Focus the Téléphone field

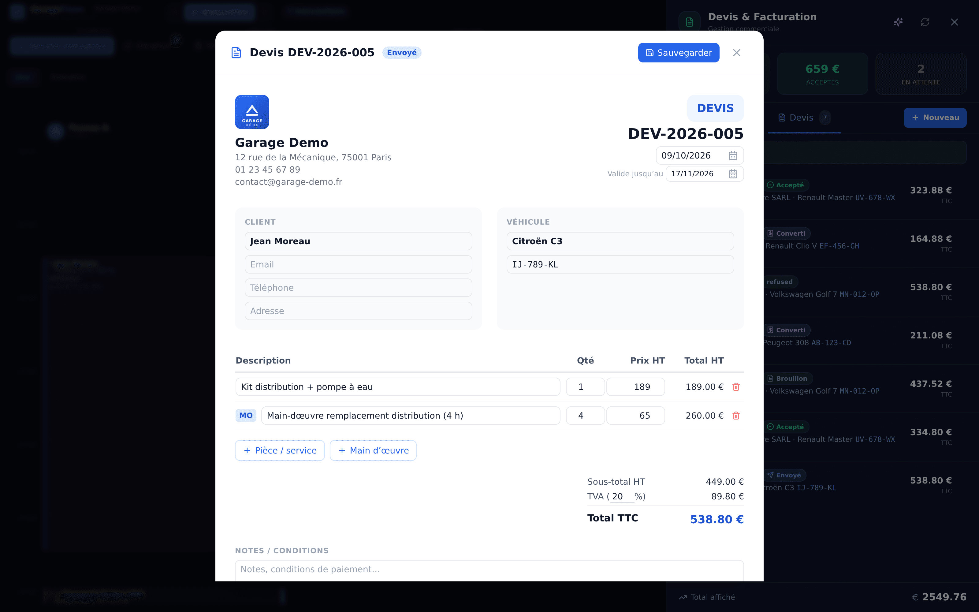point(358,288)
